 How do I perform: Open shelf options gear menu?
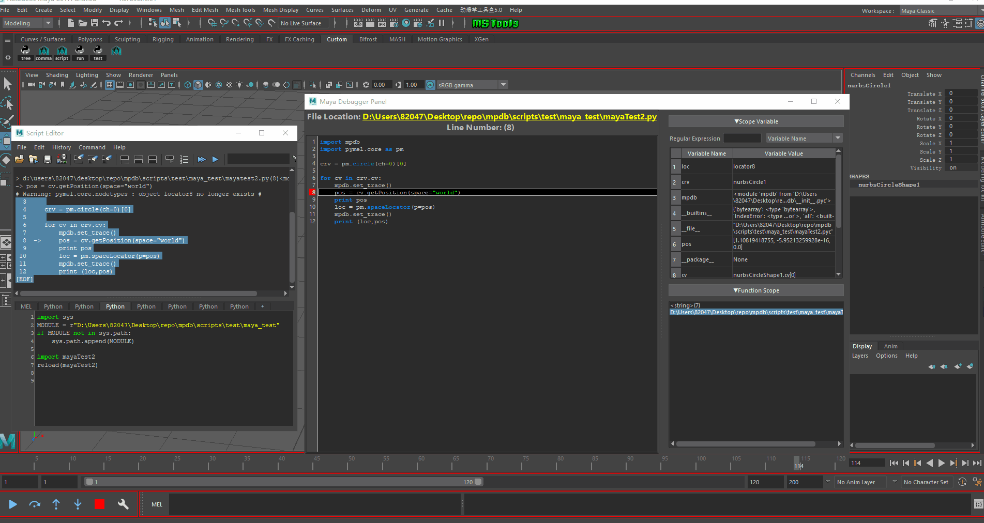[8, 57]
